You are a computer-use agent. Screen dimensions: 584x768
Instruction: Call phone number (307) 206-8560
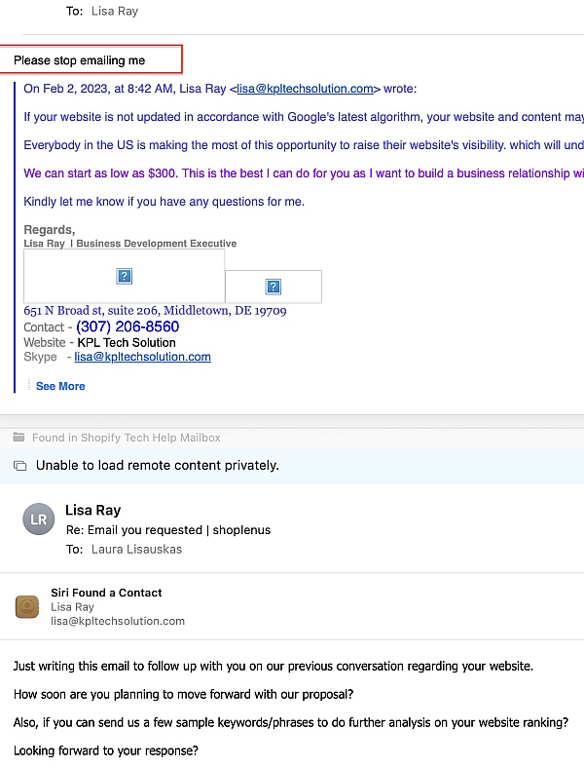128,326
